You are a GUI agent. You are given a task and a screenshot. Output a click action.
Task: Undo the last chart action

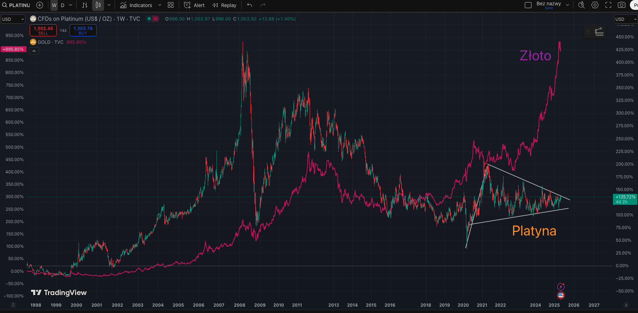pos(250,5)
